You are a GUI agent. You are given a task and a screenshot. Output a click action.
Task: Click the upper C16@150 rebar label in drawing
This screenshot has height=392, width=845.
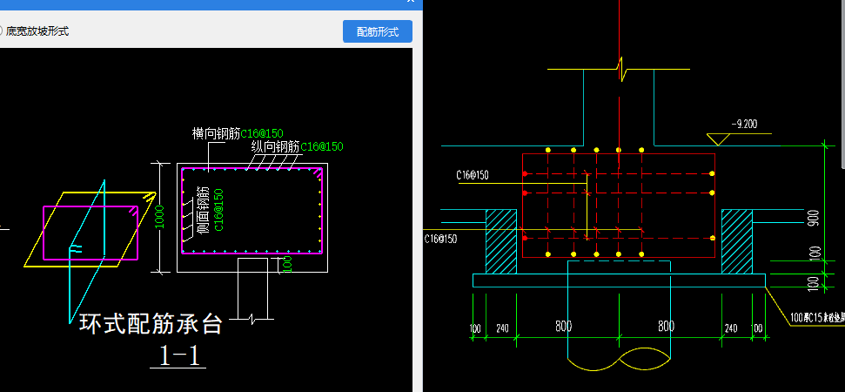(x=473, y=175)
